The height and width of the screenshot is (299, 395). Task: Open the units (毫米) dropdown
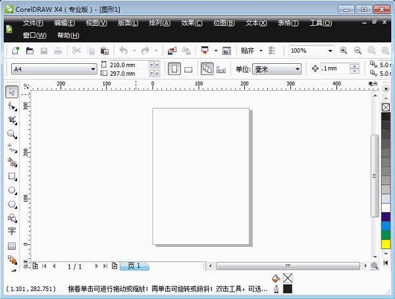pyautogui.click(x=298, y=69)
